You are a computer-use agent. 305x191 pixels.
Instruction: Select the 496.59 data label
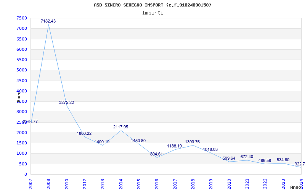click(265, 160)
